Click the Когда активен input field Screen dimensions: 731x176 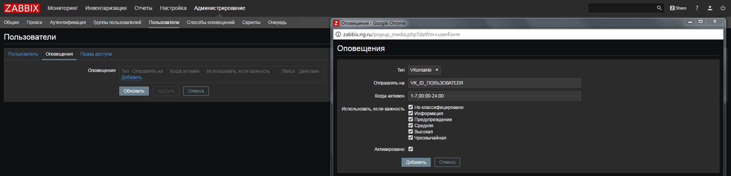494,96
